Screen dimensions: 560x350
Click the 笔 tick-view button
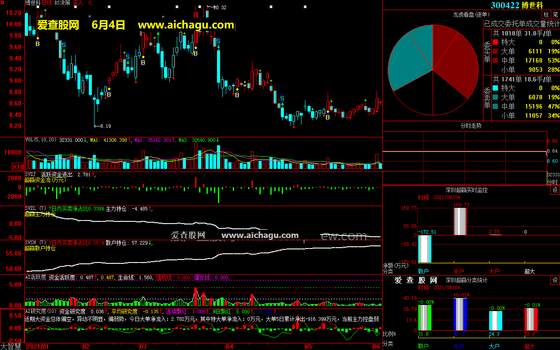[555, 14]
